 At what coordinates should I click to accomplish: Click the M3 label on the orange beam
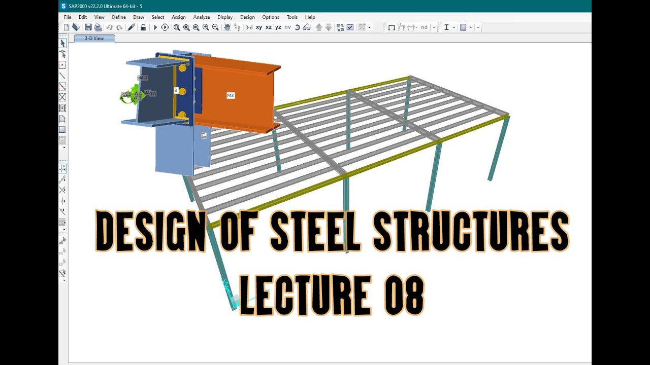(x=231, y=95)
